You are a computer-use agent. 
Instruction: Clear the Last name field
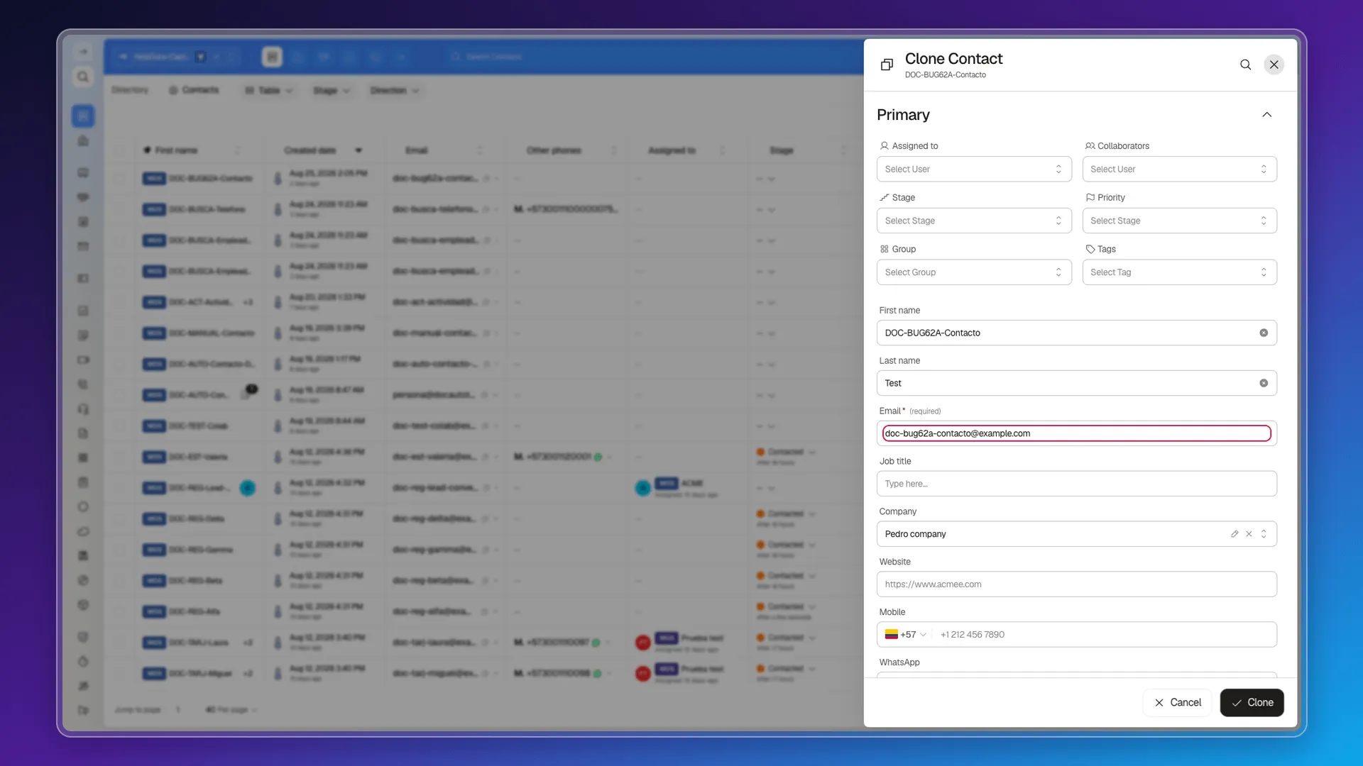[x=1264, y=383]
